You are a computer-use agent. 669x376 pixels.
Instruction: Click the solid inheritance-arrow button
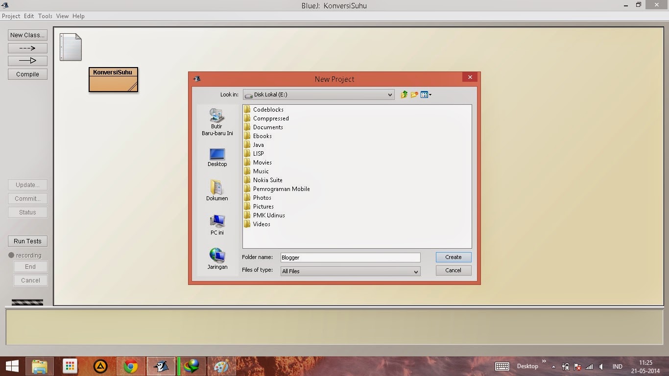tap(27, 61)
